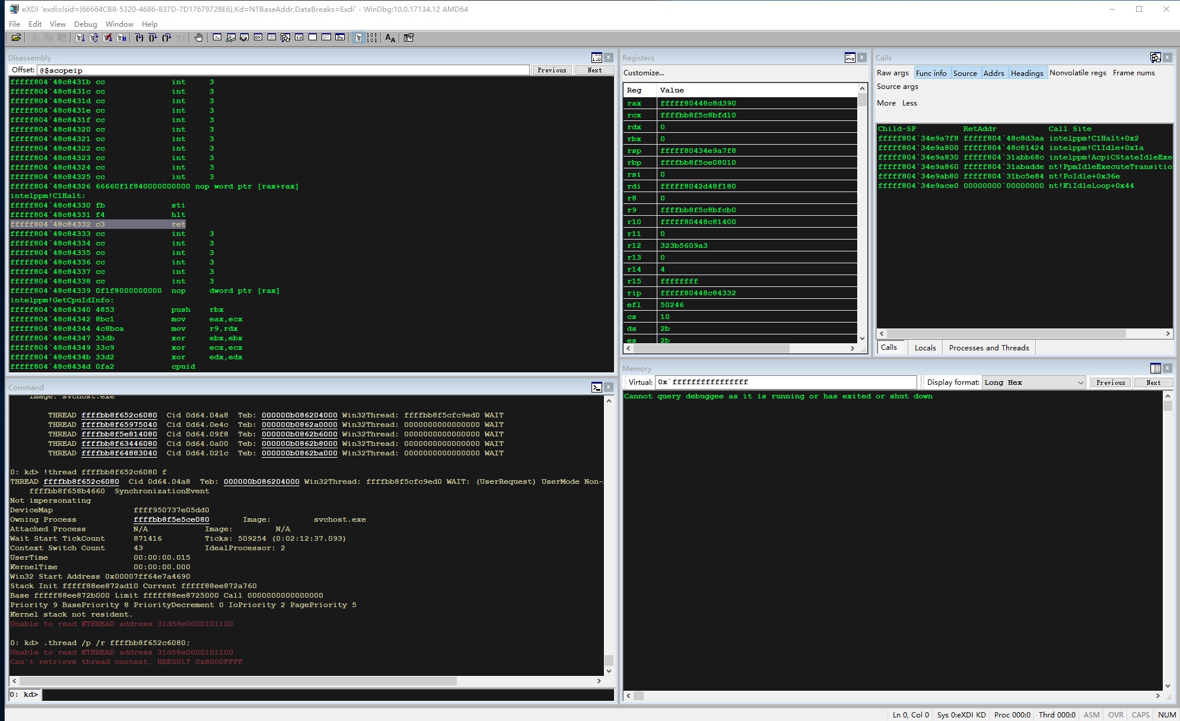Click the Break toolbar icon
This screenshot has width=1180, height=721.
(x=121, y=38)
